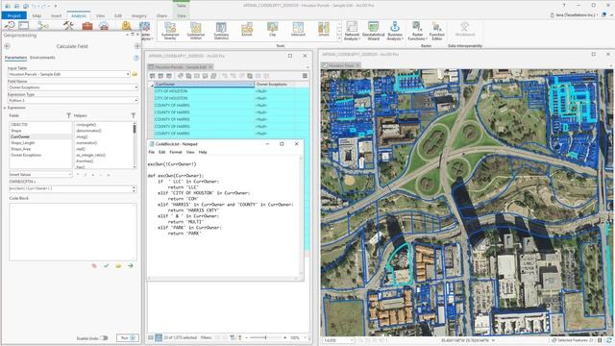This screenshot has height=346, width=615.
Task: Open the Summarize Nearby tool
Action: click(170, 31)
